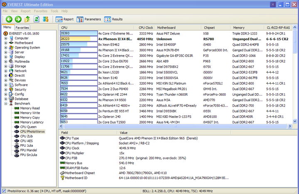
Task: Click the up-level arrow toolbar icon
Action: point(27,19)
